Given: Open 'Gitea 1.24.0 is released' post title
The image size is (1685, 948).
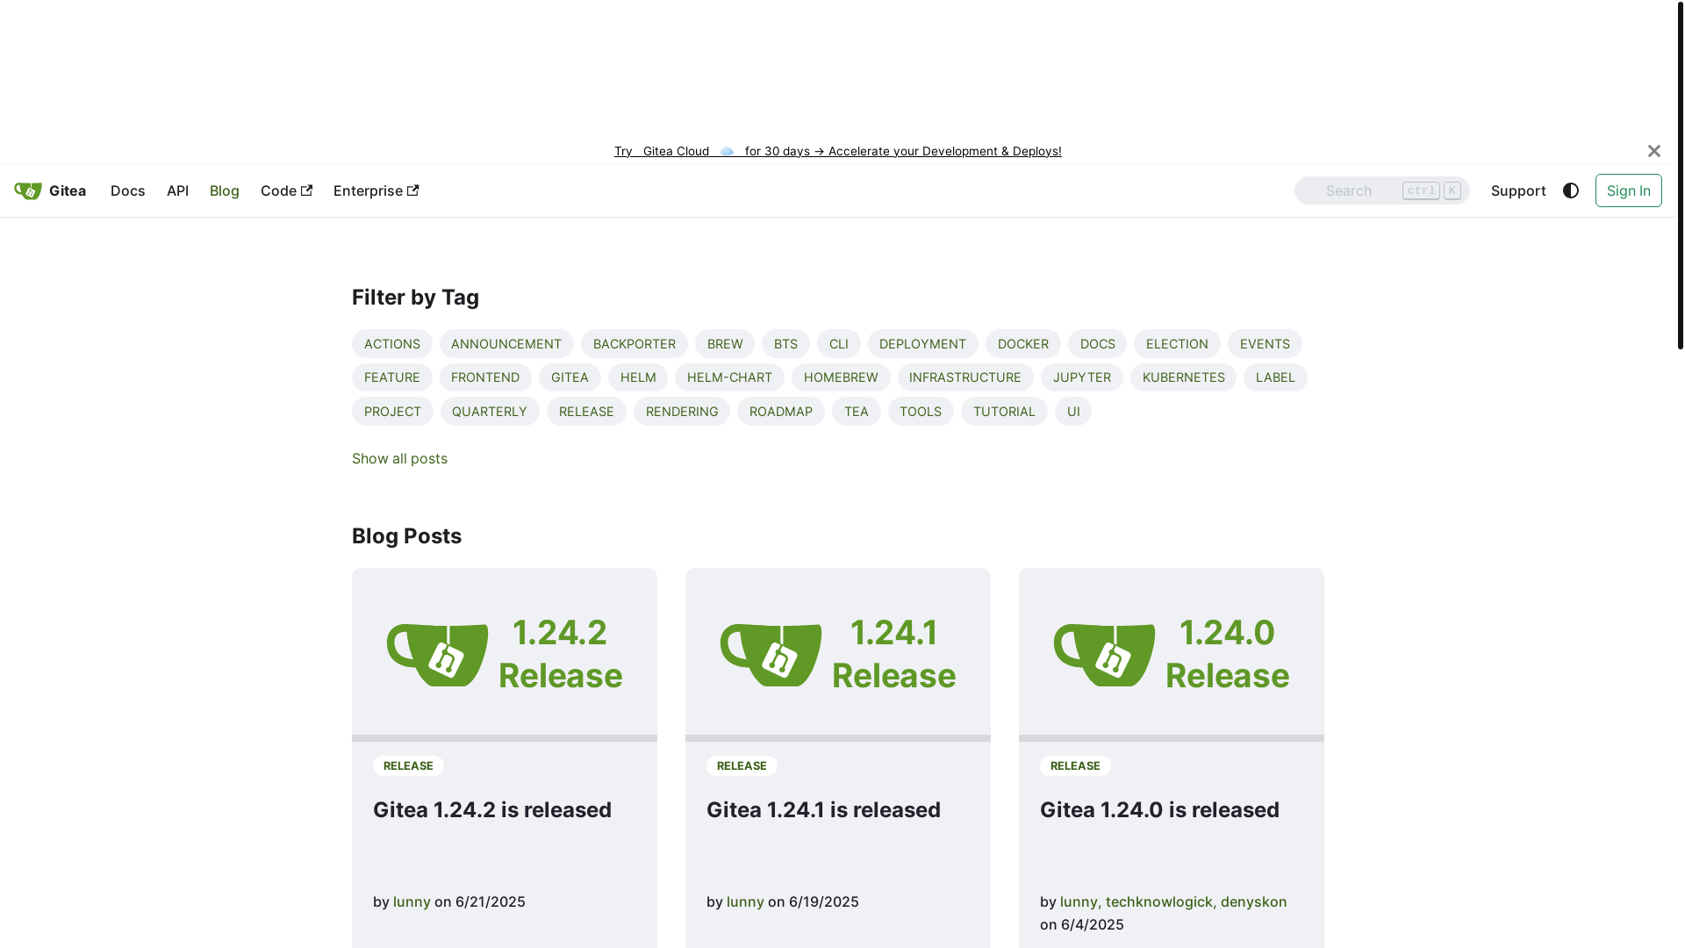Looking at the screenshot, I should 1159,809.
